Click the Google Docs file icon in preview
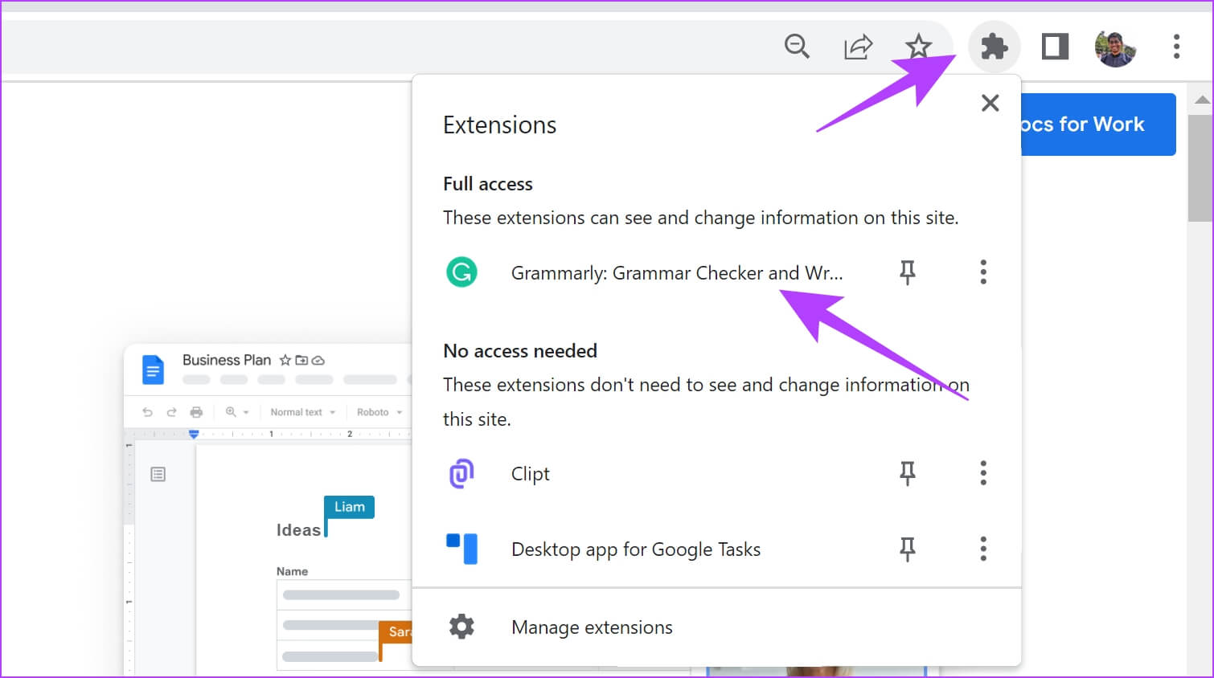 [x=153, y=370]
